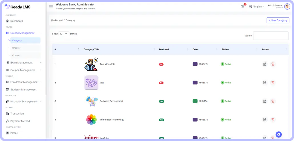Toggle Active status of Information Technology
This screenshot has width=294, height=141.
point(226,120)
